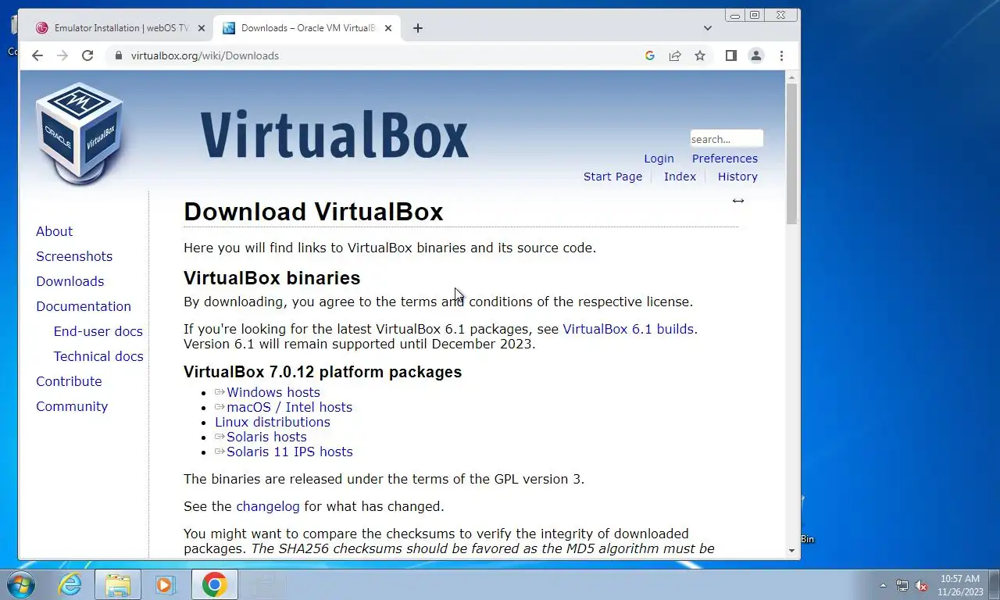Click the muted volume tray icon
This screenshot has height=600, width=1000.
pyautogui.click(x=921, y=585)
